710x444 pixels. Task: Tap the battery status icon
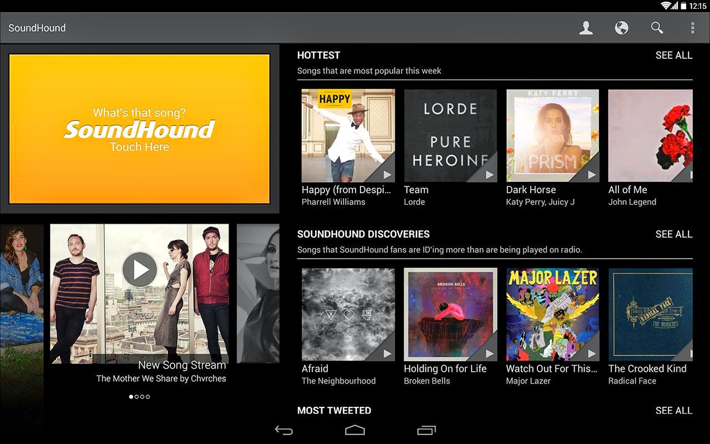pos(683,6)
